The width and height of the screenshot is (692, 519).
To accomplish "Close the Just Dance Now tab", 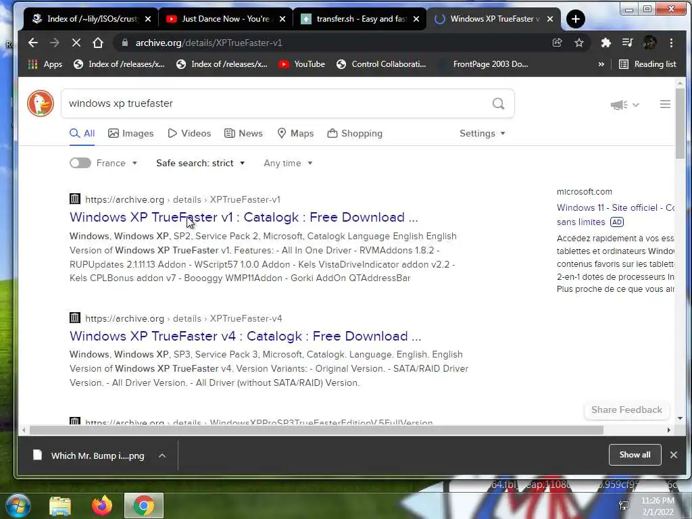I will (x=282, y=19).
